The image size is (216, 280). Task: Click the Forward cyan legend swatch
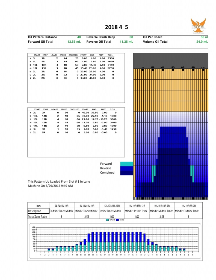pyautogui.click(x=127, y=164)
